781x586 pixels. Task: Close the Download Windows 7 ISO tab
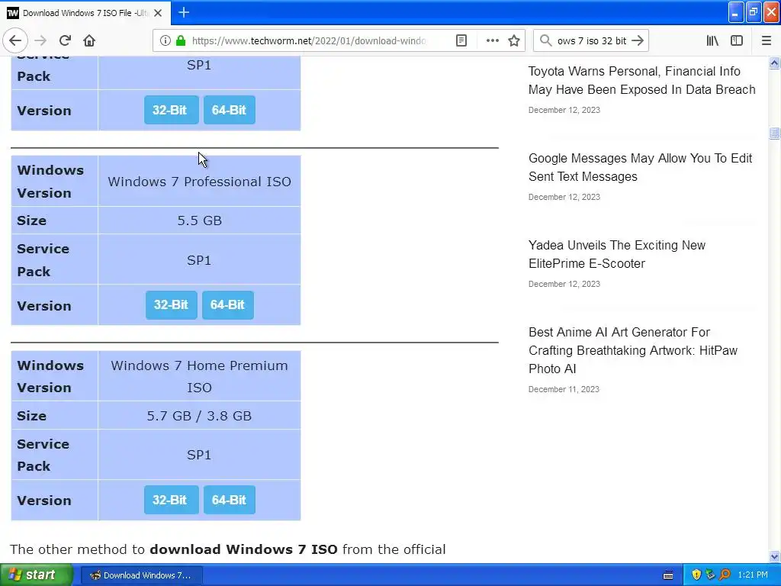pyautogui.click(x=158, y=13)
